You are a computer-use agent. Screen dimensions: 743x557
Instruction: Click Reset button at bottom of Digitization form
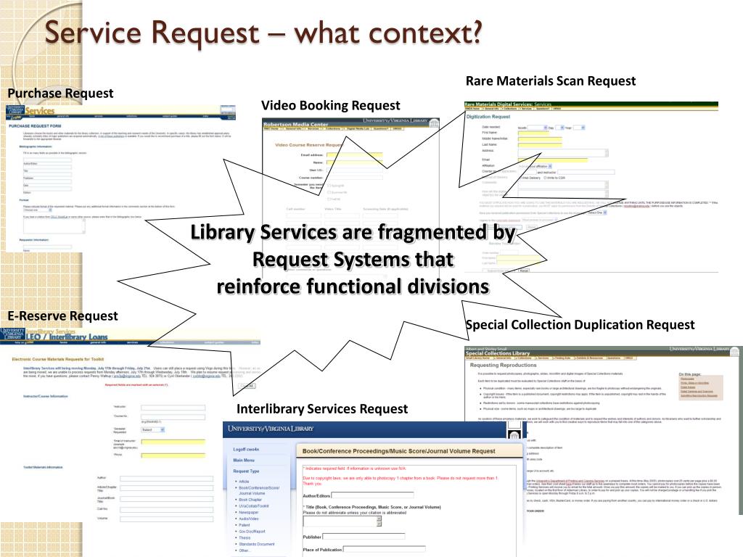[x=524, y=271]
